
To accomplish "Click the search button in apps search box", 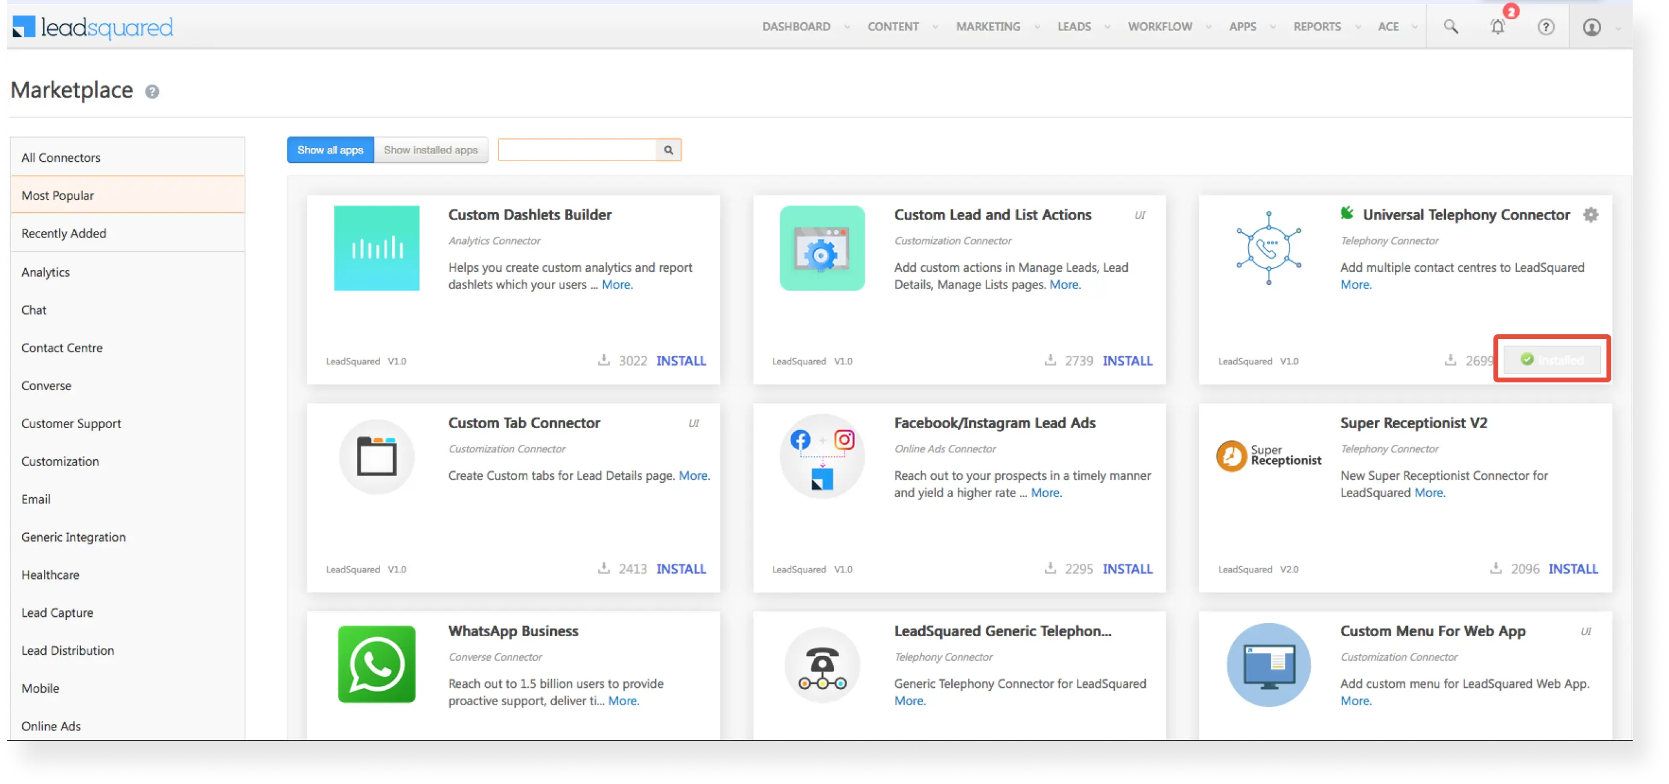I will tap(669, 150).
